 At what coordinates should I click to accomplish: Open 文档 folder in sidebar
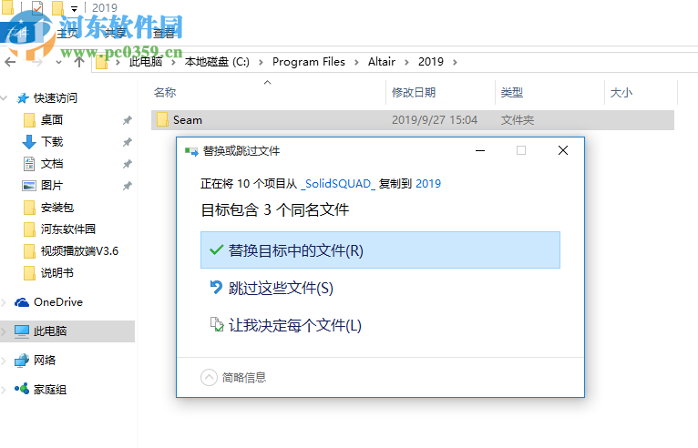pyautogui.click(x=52, y=163)
